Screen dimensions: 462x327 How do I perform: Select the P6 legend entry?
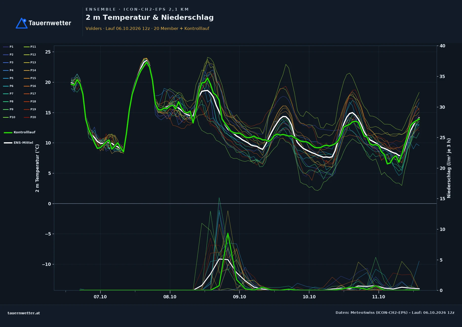pos(8,86)
